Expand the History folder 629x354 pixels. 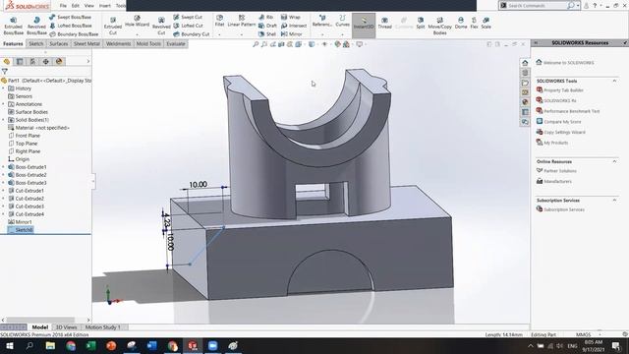(x=4, y=88)
